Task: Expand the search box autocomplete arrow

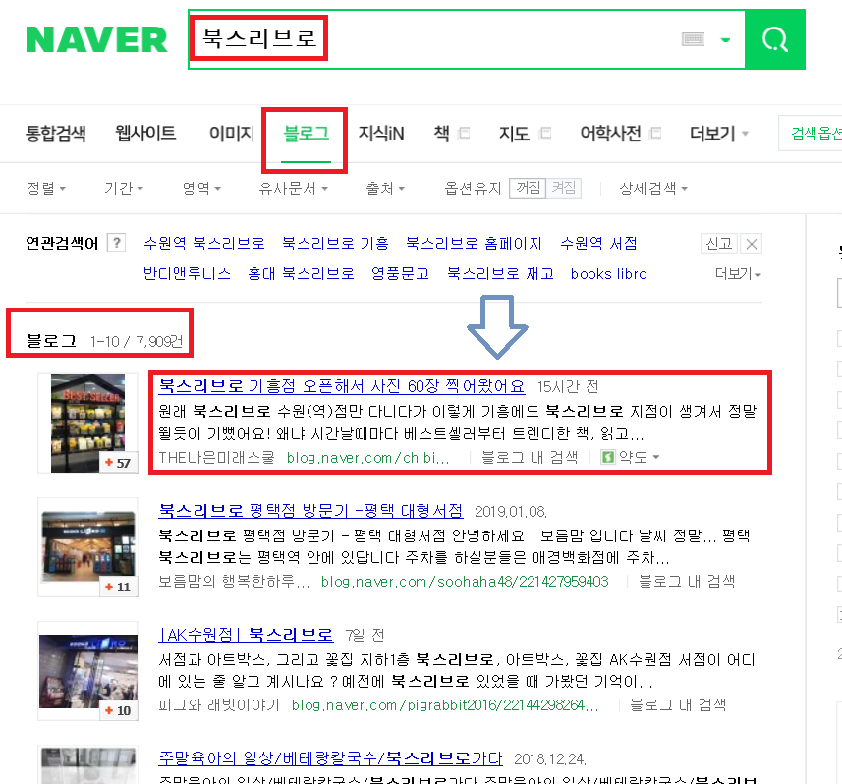Action: click(725, 39)
